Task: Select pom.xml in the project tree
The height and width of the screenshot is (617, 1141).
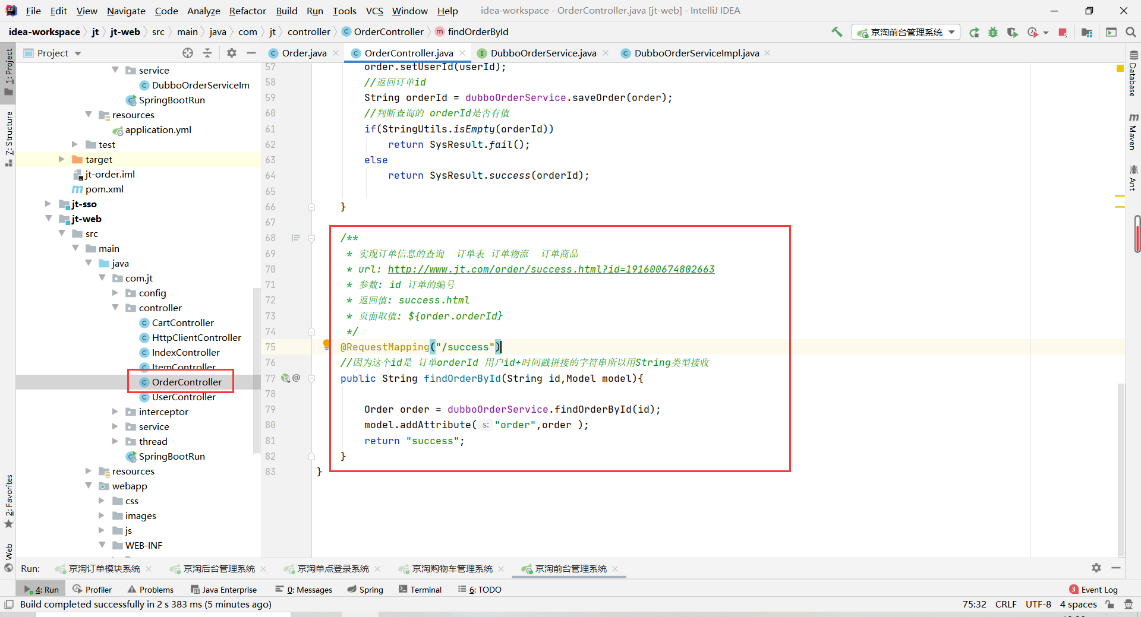Action: coord(104,189)
